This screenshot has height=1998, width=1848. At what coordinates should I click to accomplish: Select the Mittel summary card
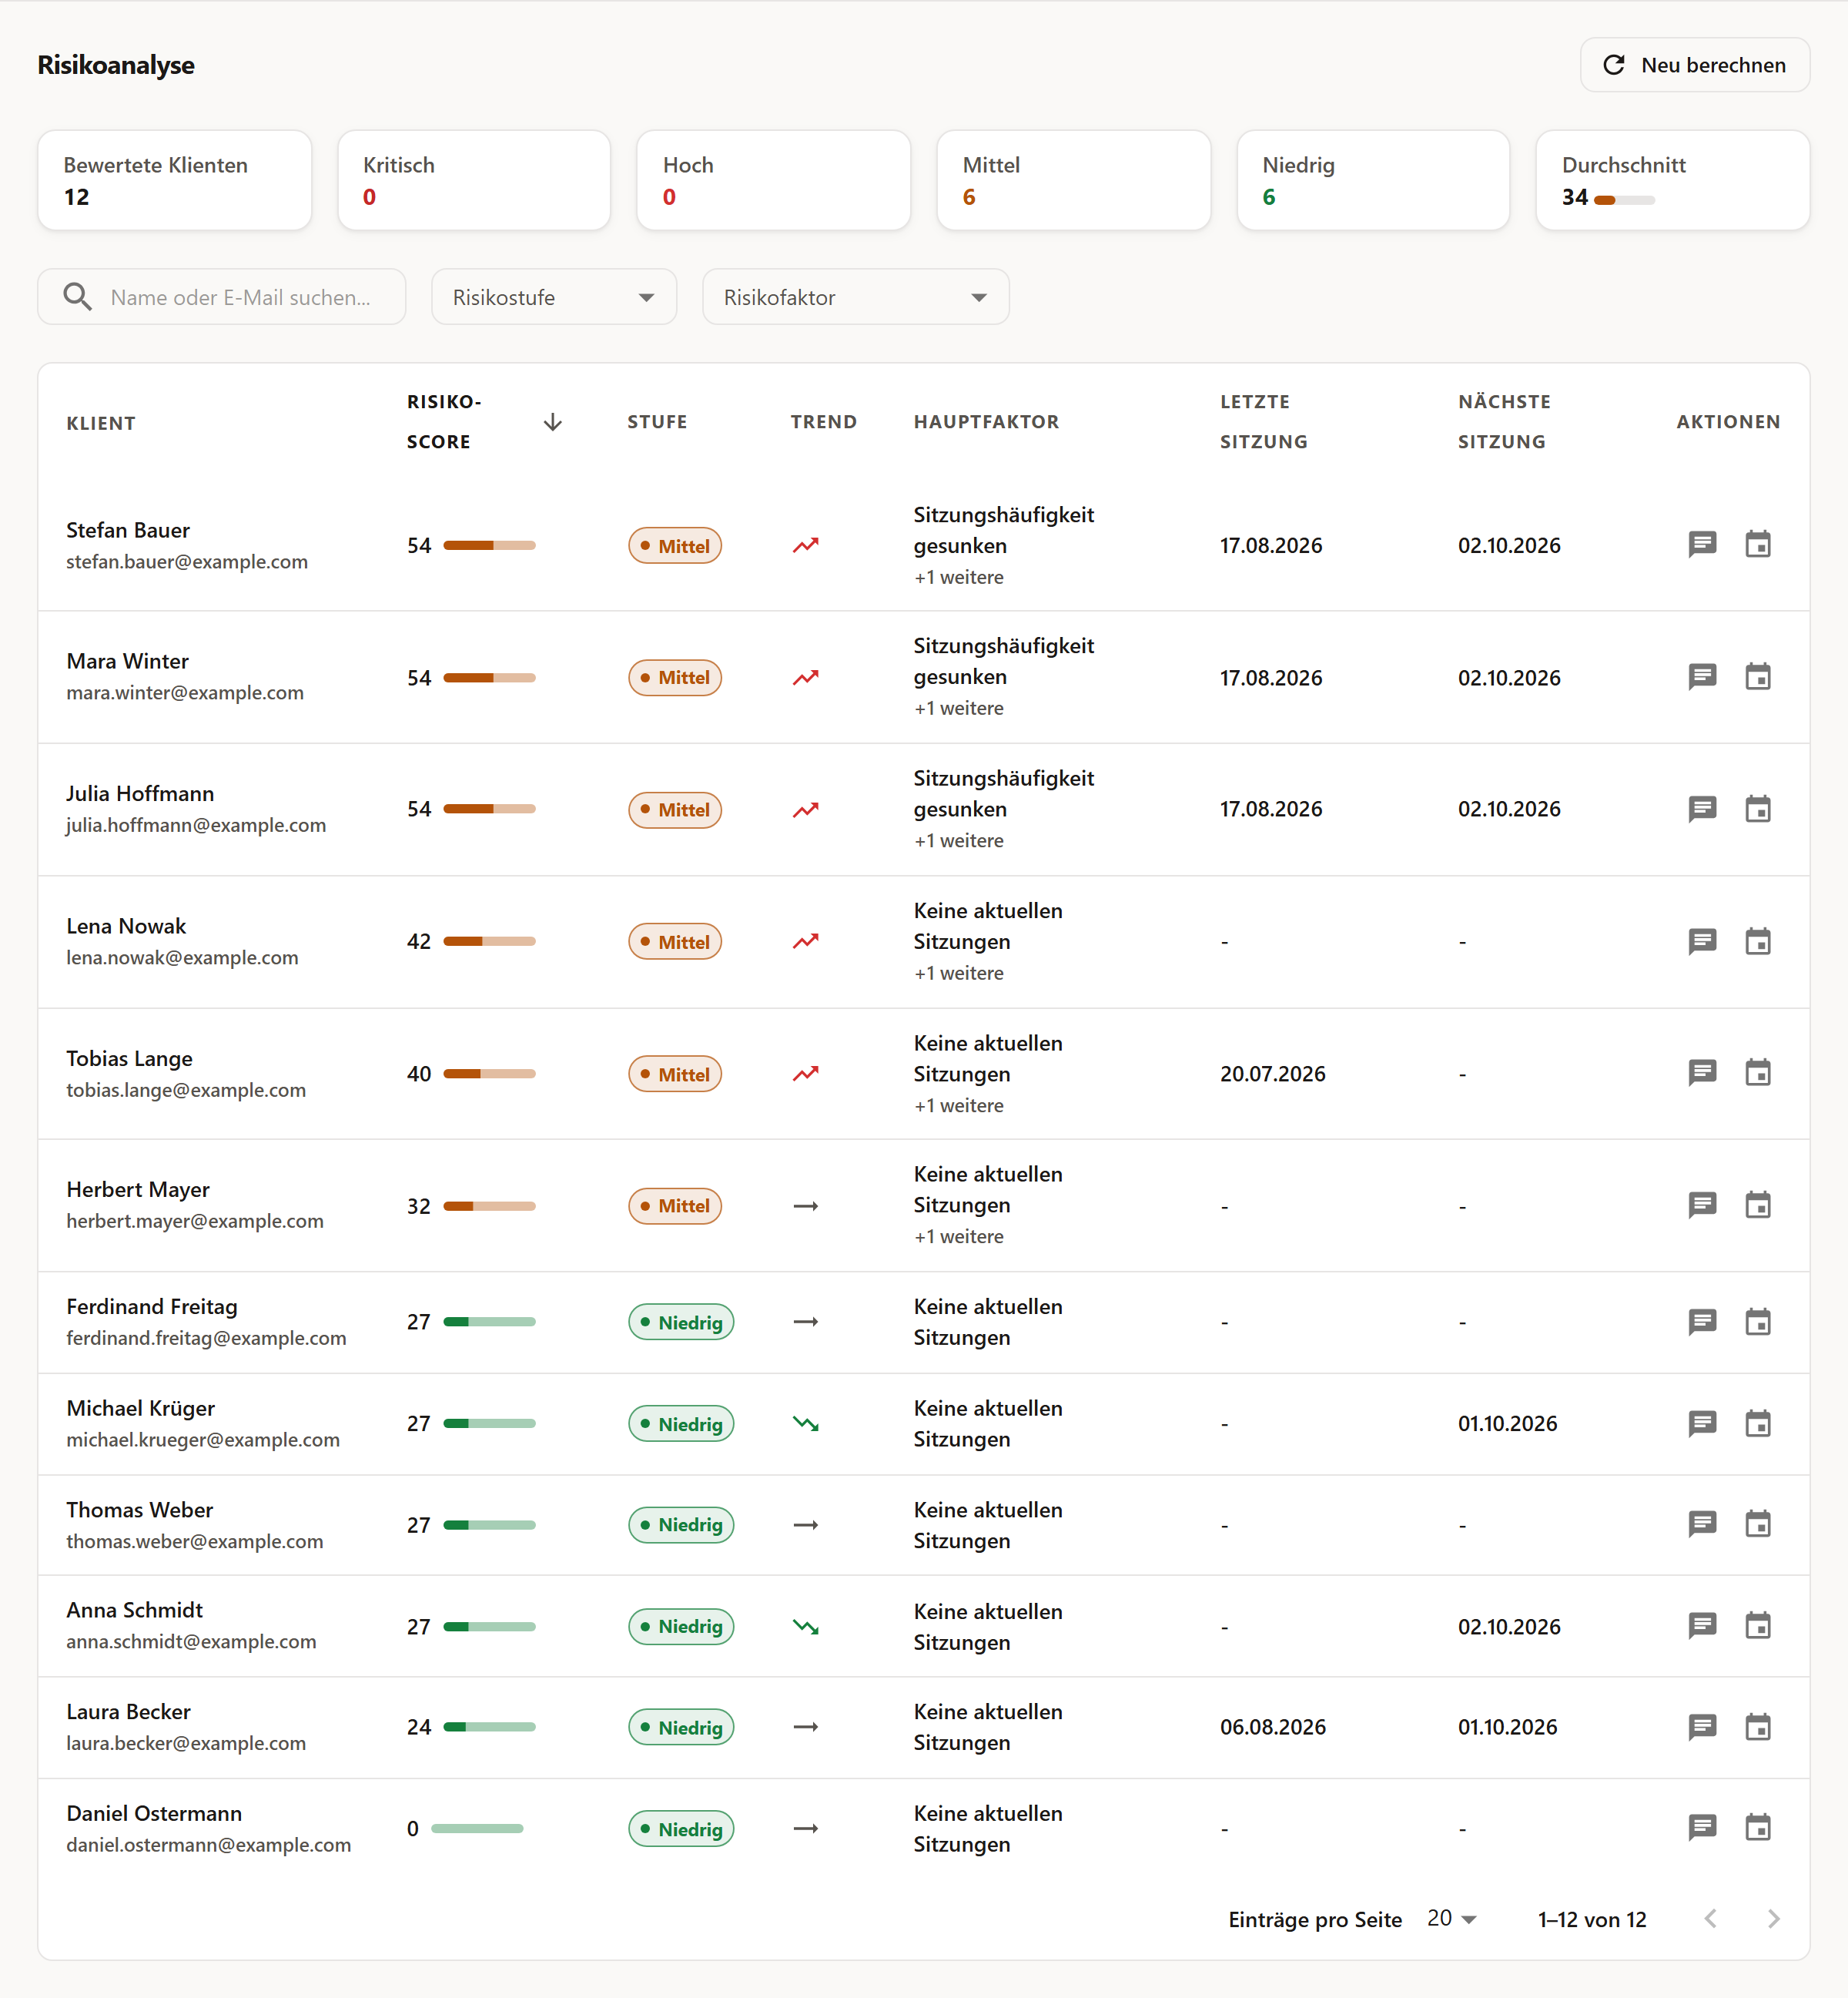tap(1073, 180)
